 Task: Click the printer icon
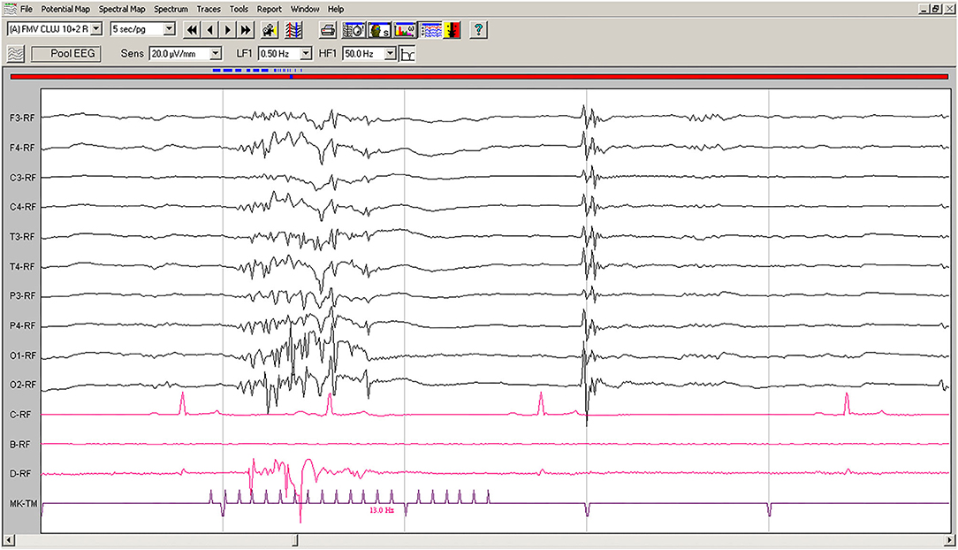tap(328, 29)
